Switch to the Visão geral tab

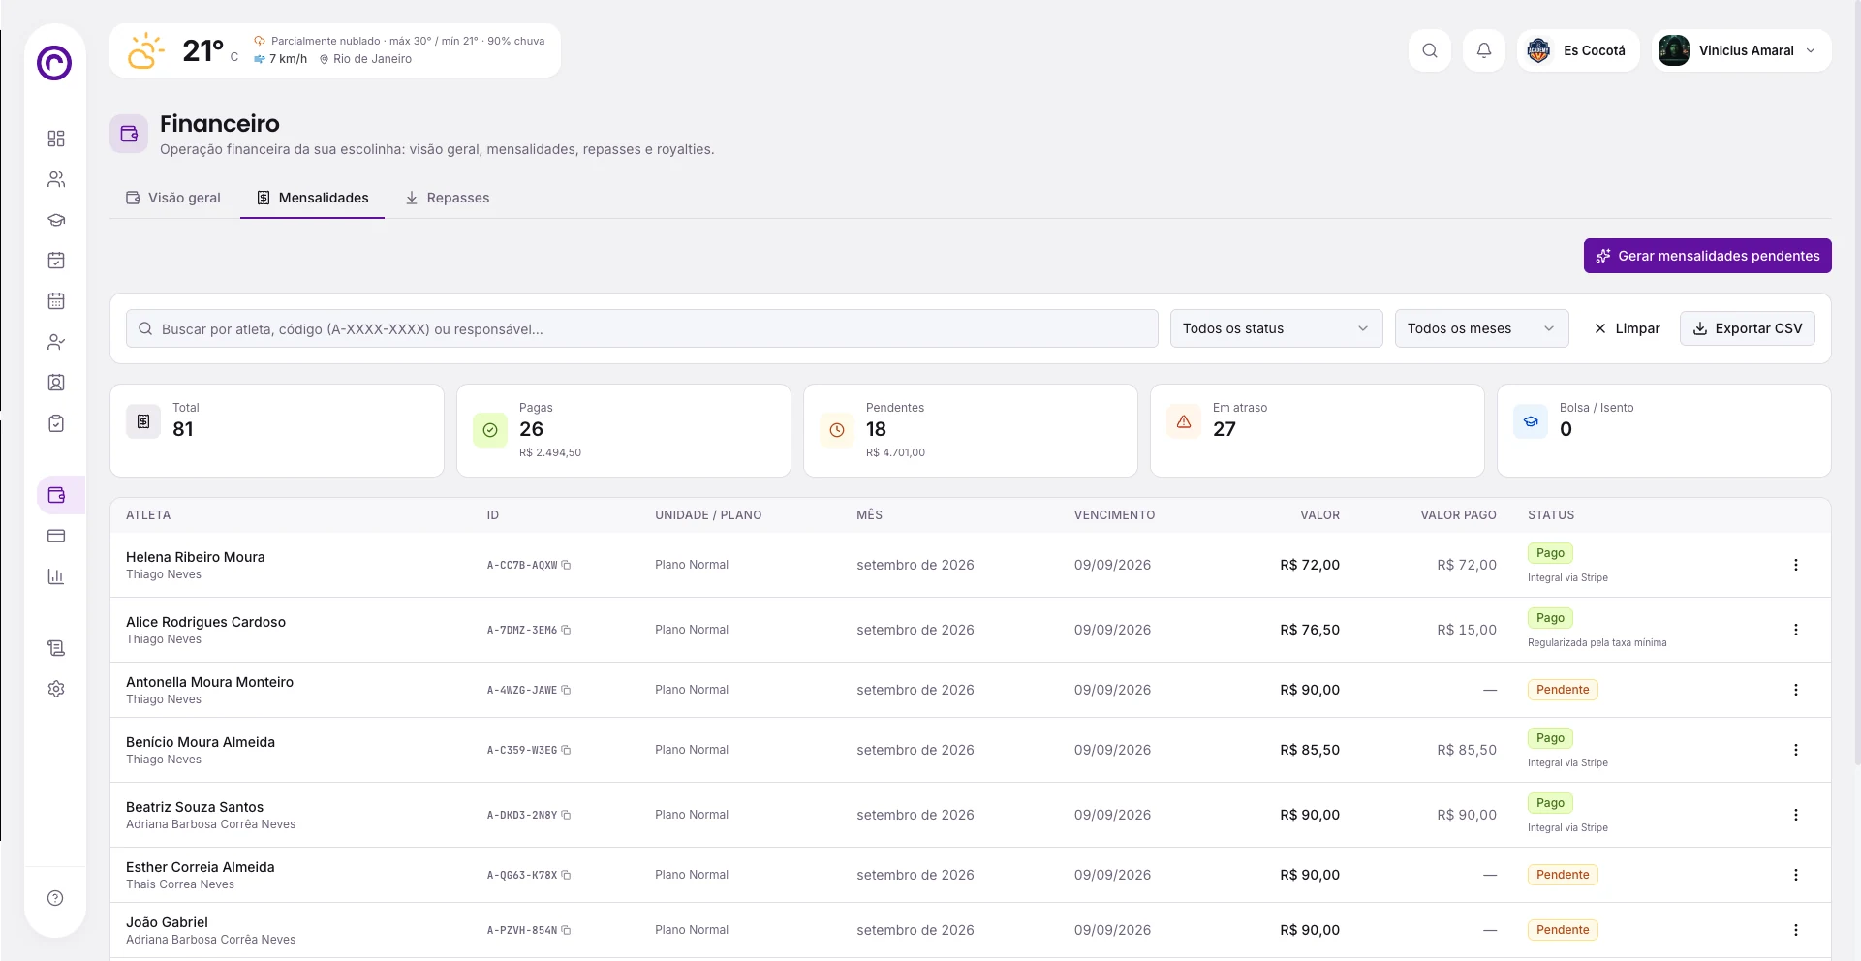tap(173, 198)
